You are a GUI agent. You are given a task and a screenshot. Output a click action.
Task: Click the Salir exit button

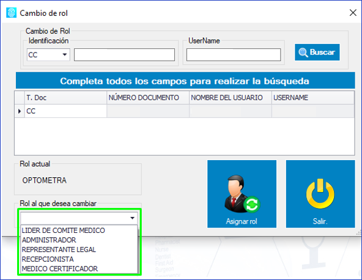coord(320,194)
